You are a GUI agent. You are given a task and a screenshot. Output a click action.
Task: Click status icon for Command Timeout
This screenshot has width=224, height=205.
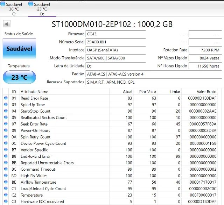coord(6,169)
